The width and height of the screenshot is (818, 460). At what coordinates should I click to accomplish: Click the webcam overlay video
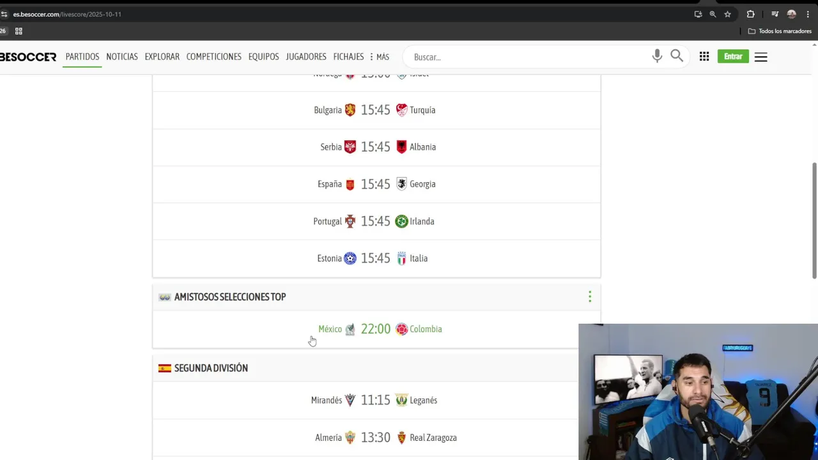coord(698,392)
